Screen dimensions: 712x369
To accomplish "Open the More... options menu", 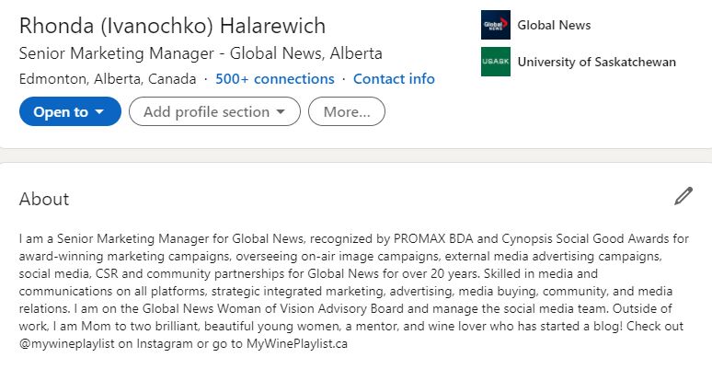I will [347, 112].
